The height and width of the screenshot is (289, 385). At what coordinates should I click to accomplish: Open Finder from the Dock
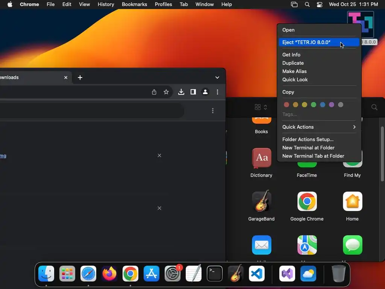pyautogui.click(x=46, y=274)
